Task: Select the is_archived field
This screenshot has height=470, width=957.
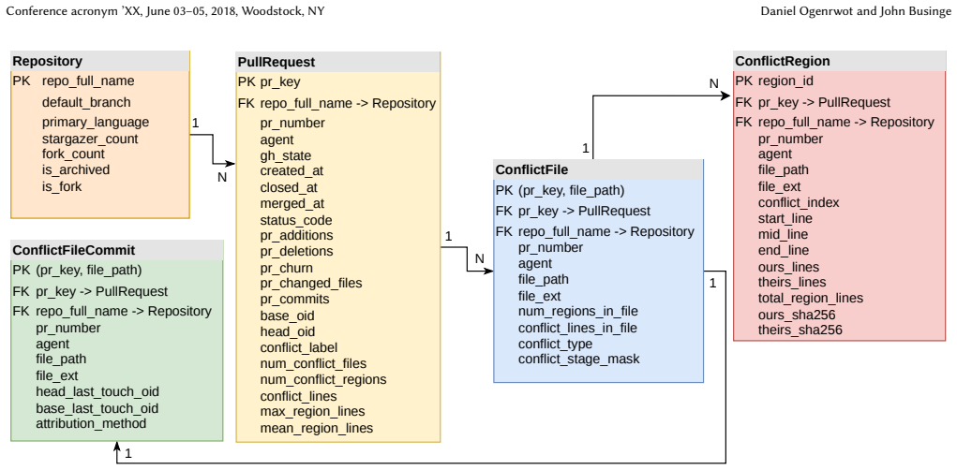Action: coord(76,170)
